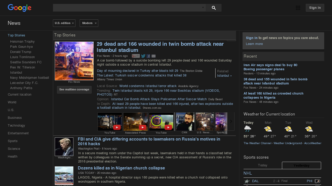Open the World section
This screenshot has width=332, height=186.
click(x=12, y=102)
